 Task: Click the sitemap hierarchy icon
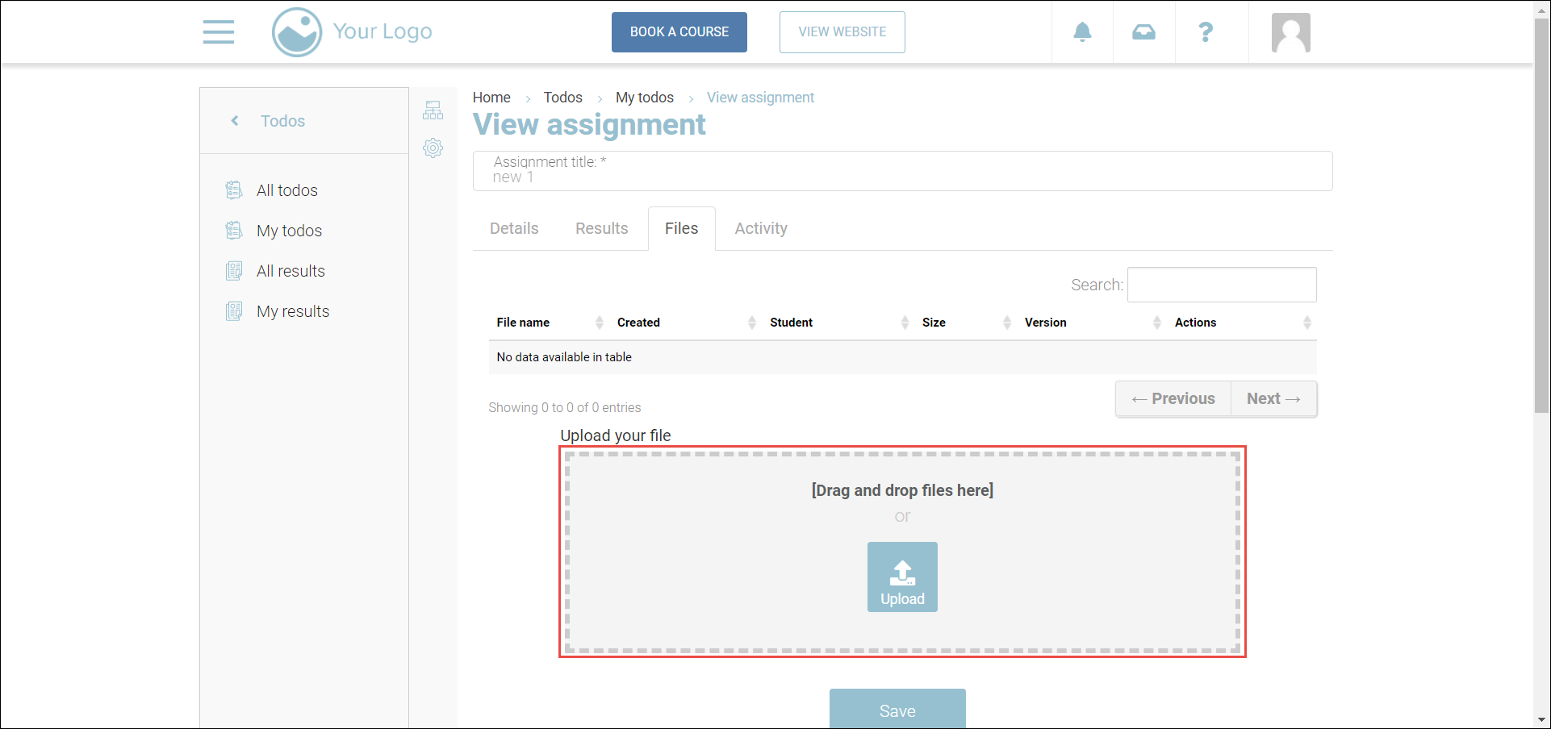tap(433, 110)
